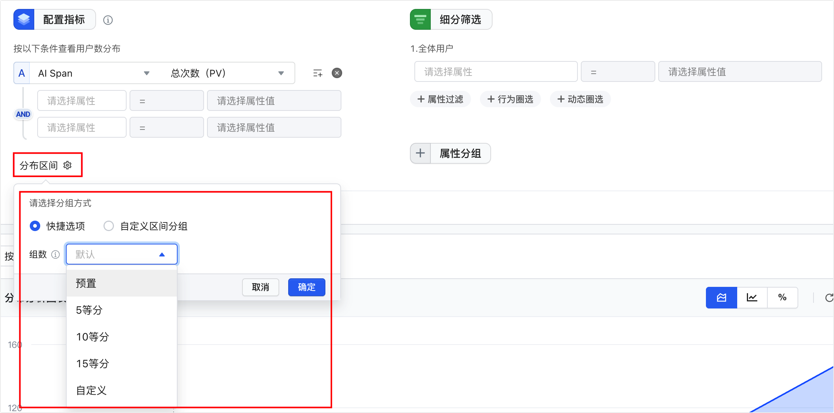The image size is (834, 413).
Task: Click 取消 to cancel grouping
Action: click(x=261, y=287)
